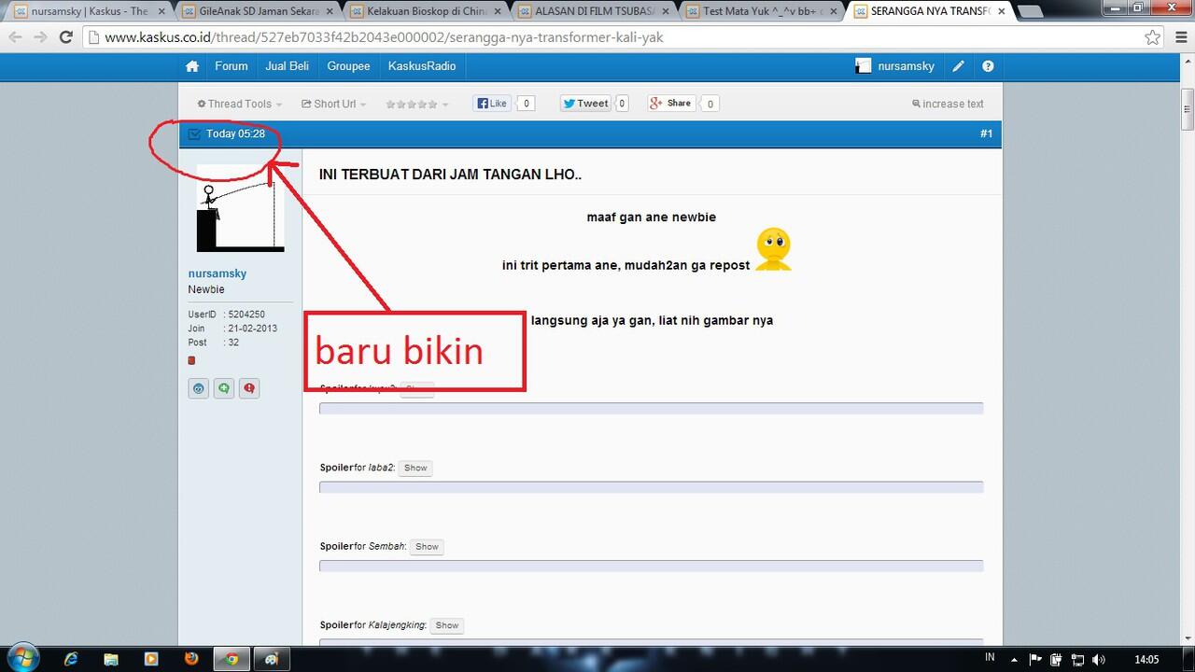Click the Today 05:28 post timestamp
Viewport: 1195px width, 672px height.
coord(235,133)
